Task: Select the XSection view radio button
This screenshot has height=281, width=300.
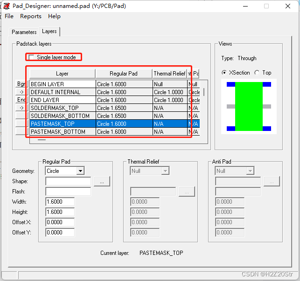Action: coord(224,73)
